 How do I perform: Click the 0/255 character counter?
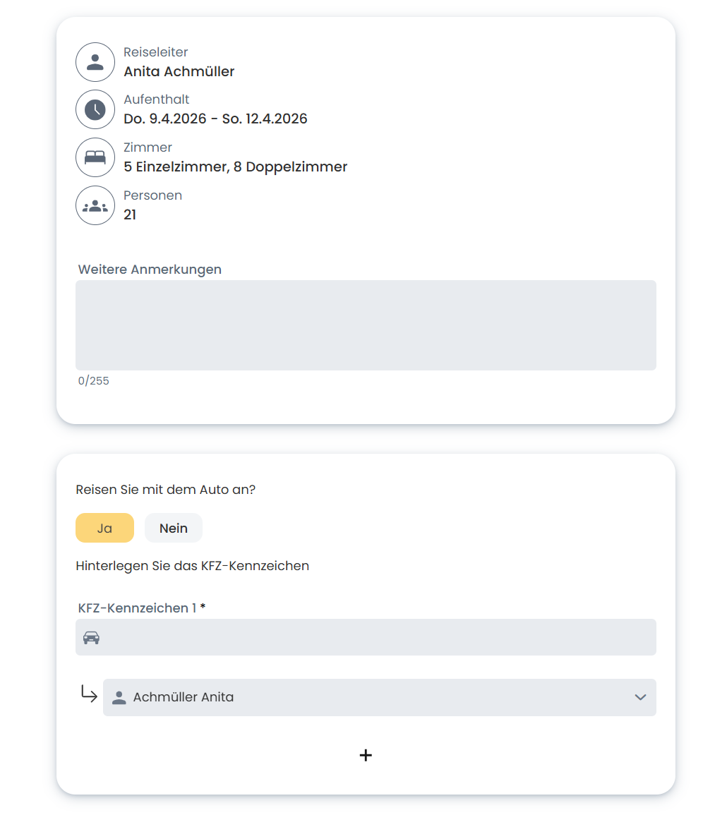(94, 381)
